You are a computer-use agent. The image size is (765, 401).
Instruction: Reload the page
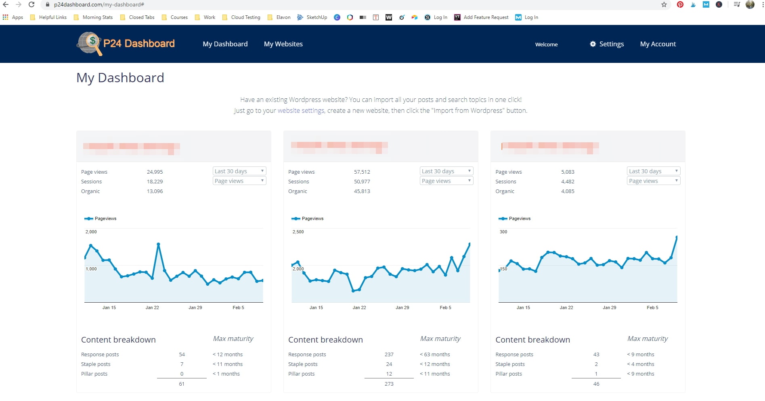tap(31, 4)
